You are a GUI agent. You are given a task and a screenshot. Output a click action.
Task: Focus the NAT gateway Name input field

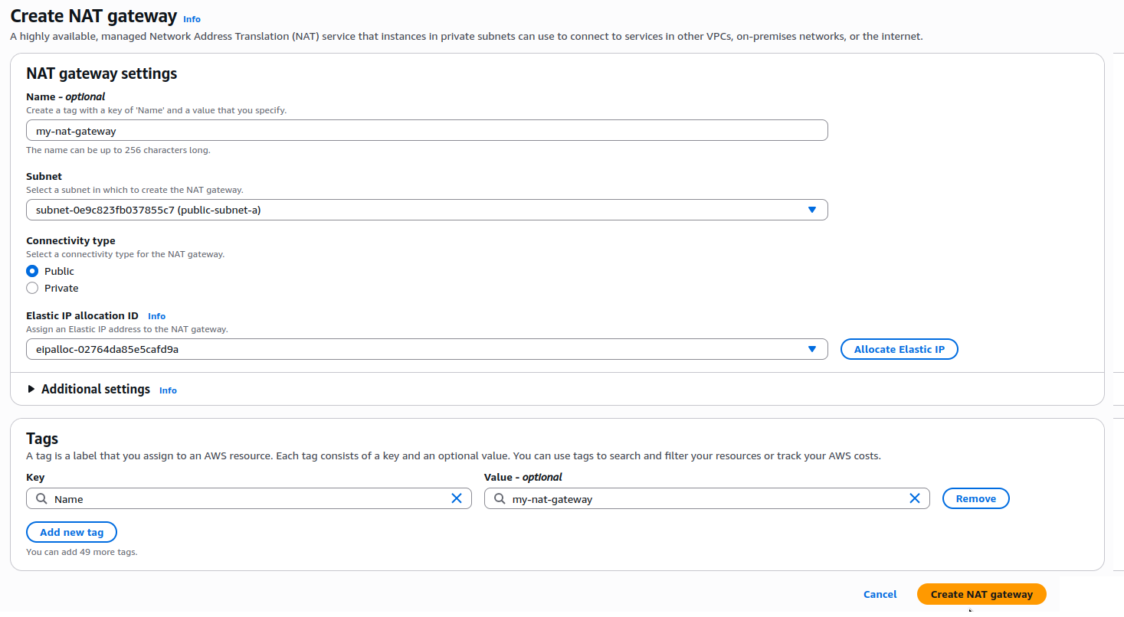click(427, 130)
